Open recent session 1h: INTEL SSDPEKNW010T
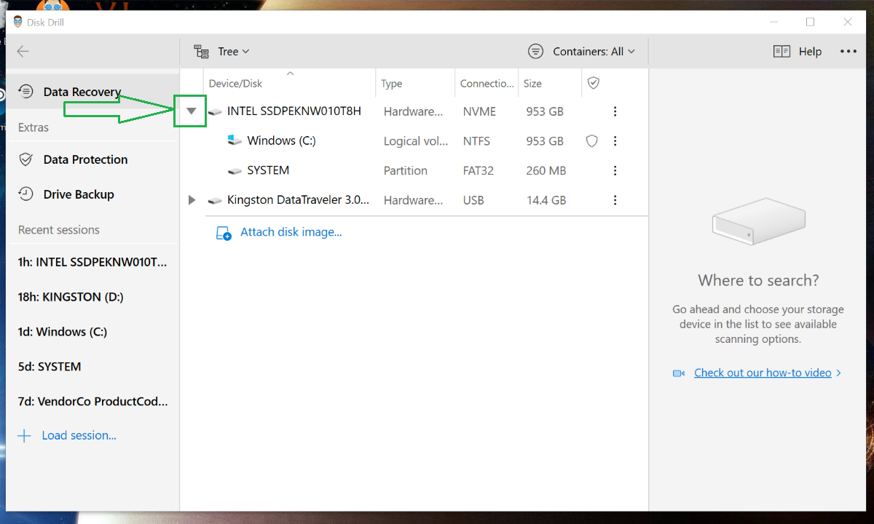 click(92, 262)
